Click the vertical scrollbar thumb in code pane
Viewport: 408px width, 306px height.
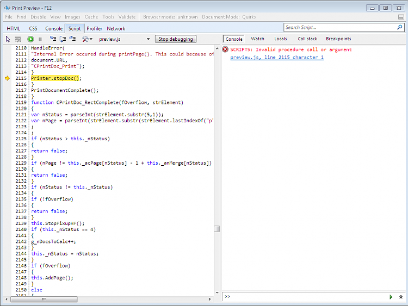[217, 229]
